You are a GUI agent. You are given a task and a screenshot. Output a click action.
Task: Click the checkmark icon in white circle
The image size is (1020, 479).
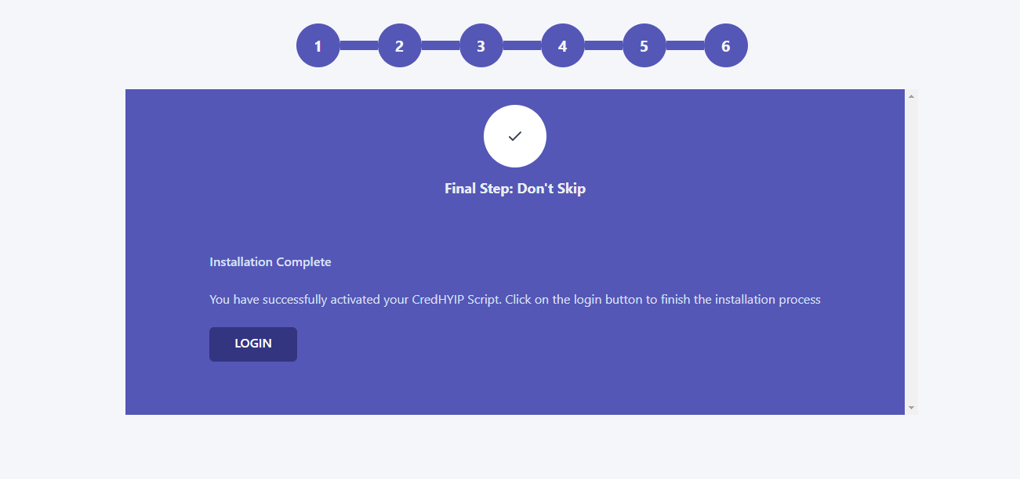pos(515,136)
